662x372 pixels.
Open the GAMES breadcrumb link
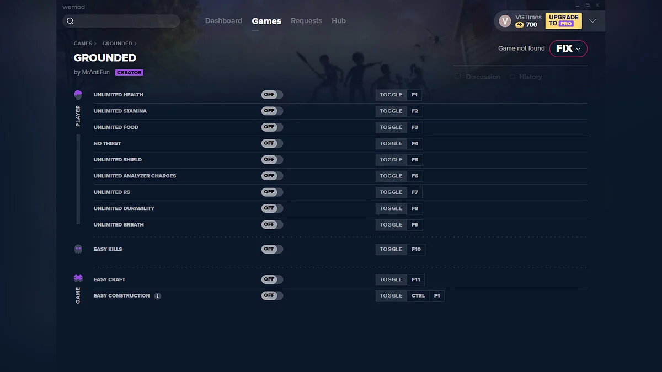click(x=83, y=44)
